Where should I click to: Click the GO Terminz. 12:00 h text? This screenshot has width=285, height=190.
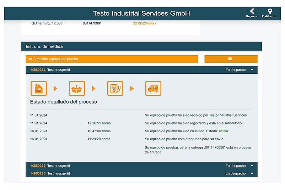click(x=47, y=23)
